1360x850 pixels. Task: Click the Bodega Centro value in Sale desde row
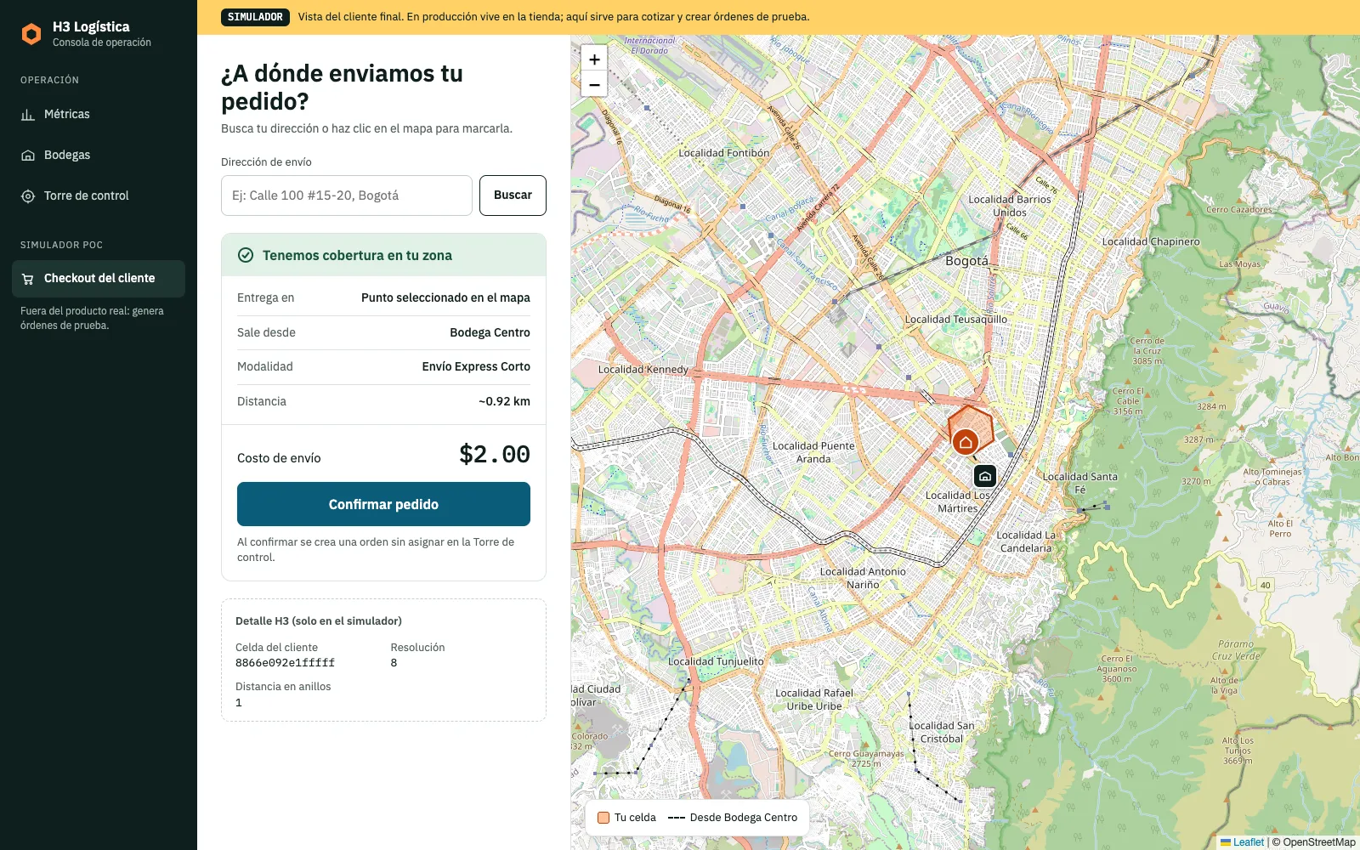click(490, 332)
